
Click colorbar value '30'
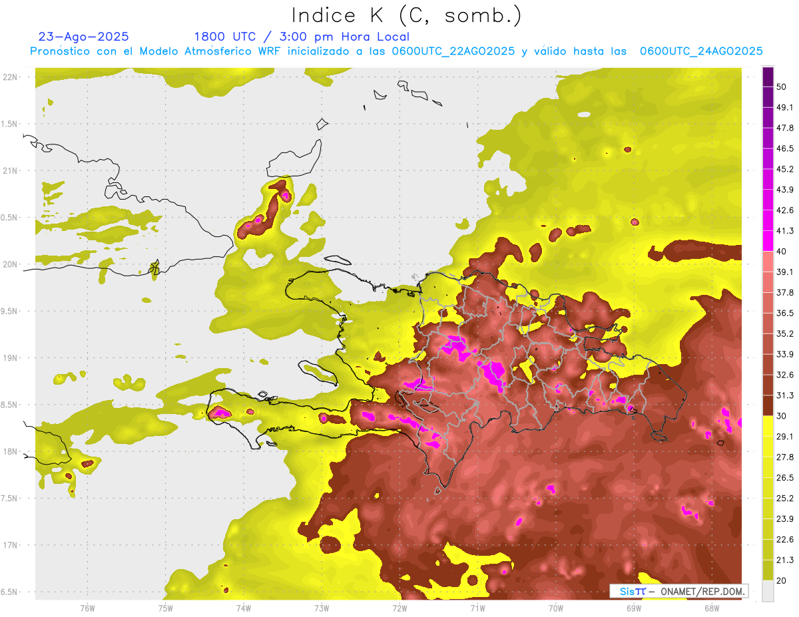[x=782, y=416]
